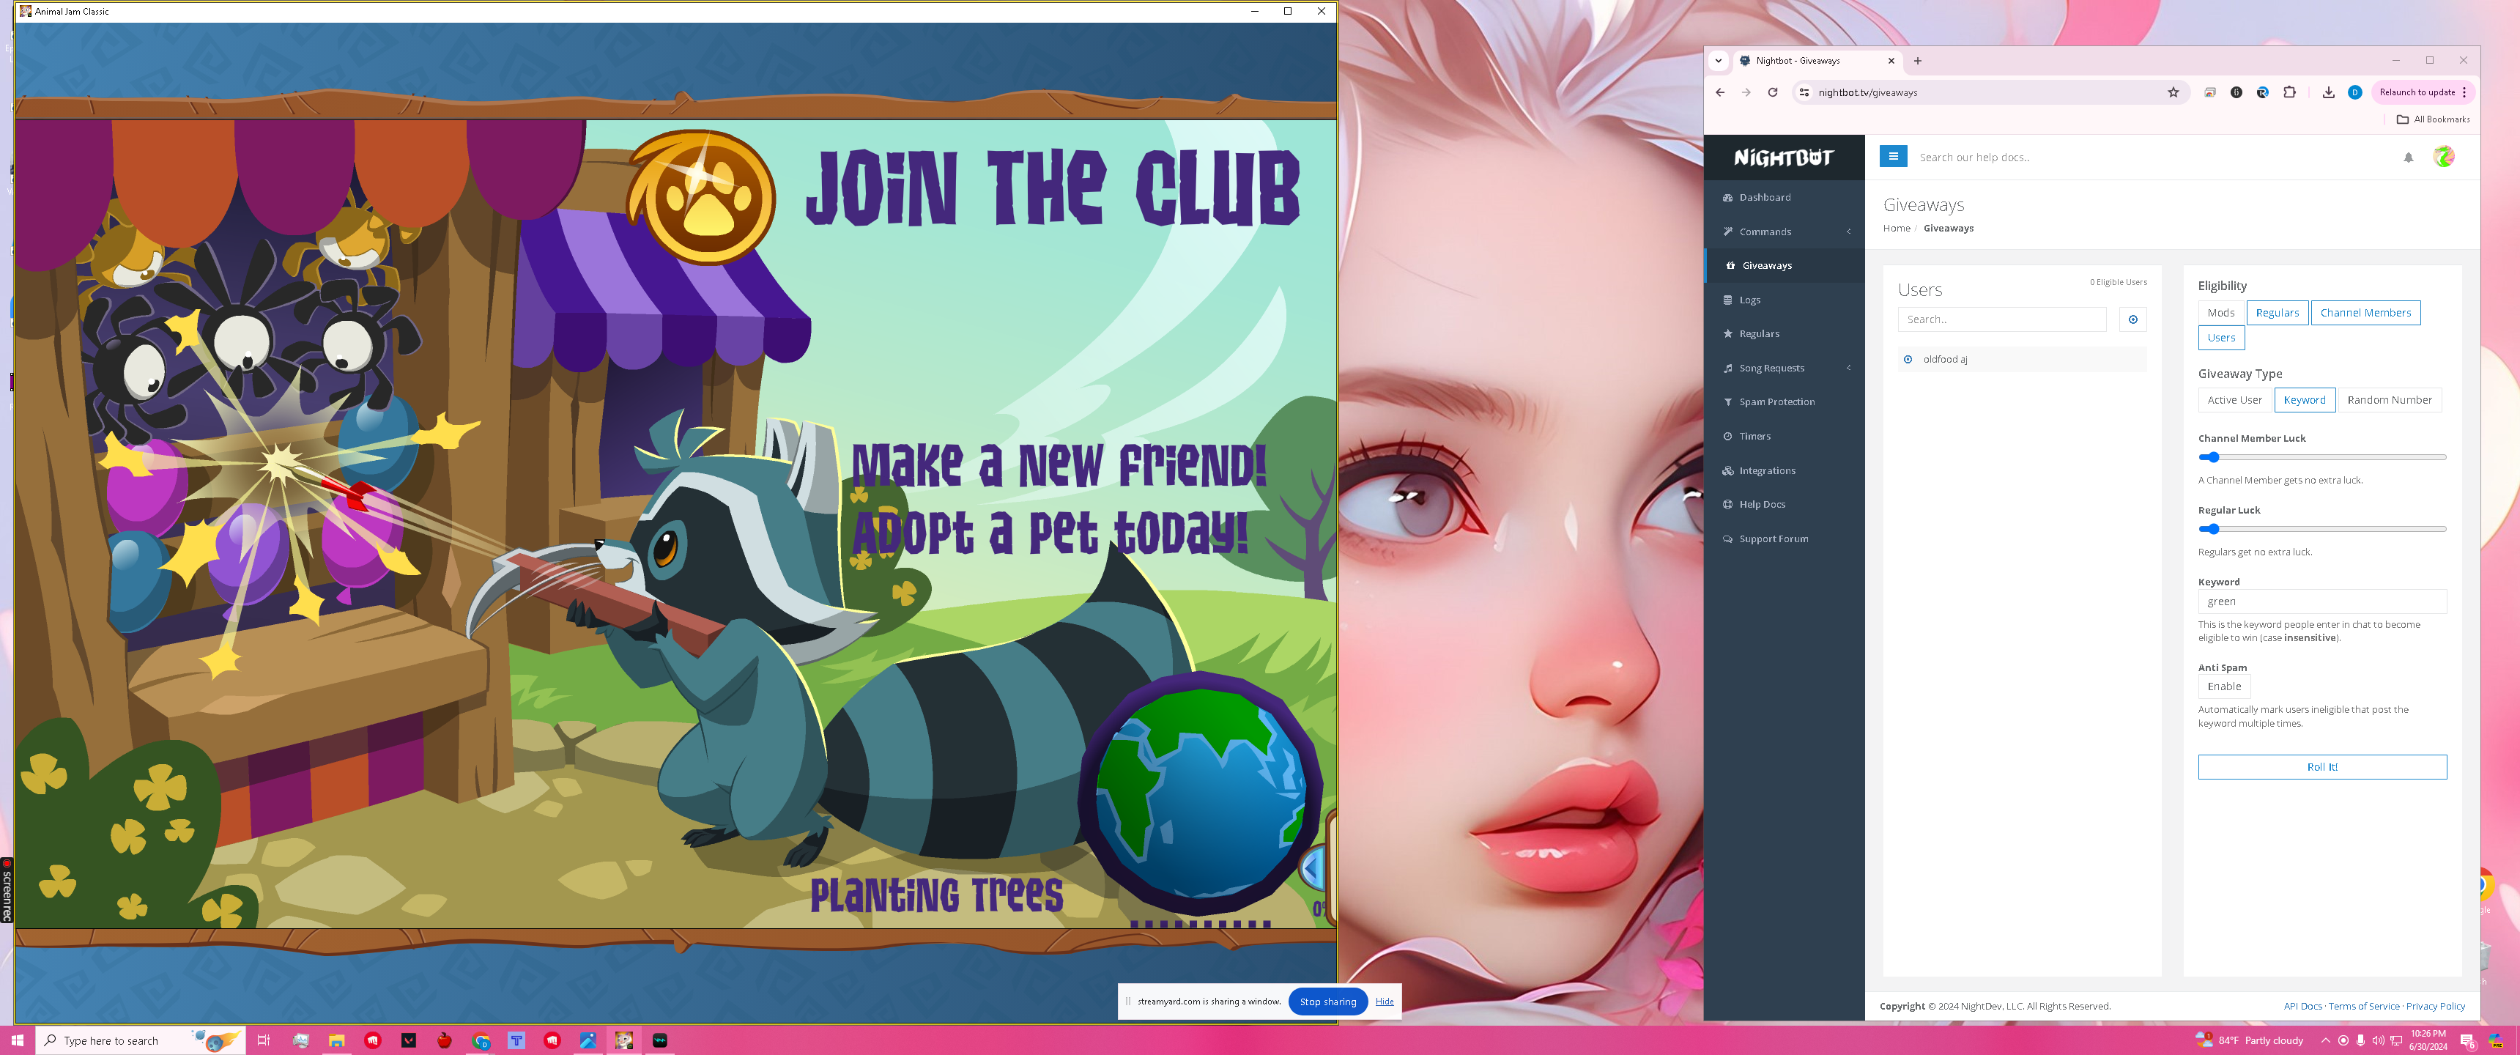Viewport: 2520px width, 1055px height.
Task: Open Task View on the taskbar
Action: click(x=263, y=1040)
